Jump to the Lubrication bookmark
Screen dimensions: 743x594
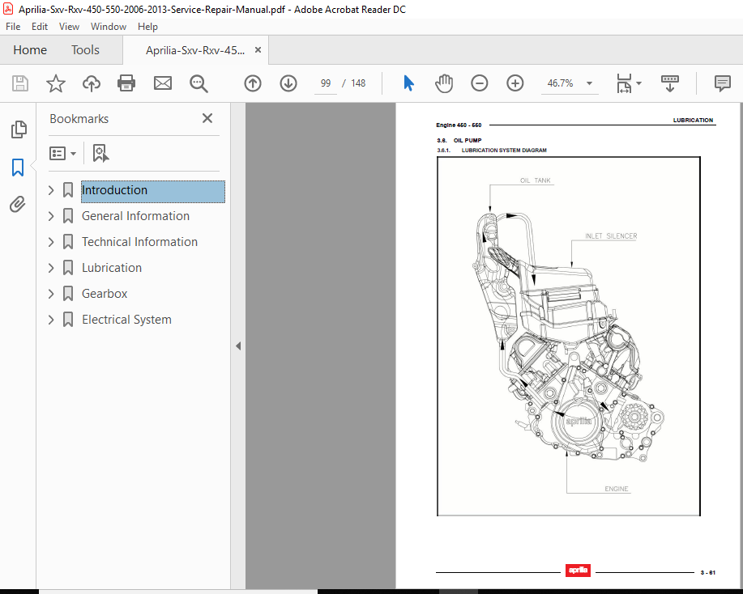click(111, 268)
